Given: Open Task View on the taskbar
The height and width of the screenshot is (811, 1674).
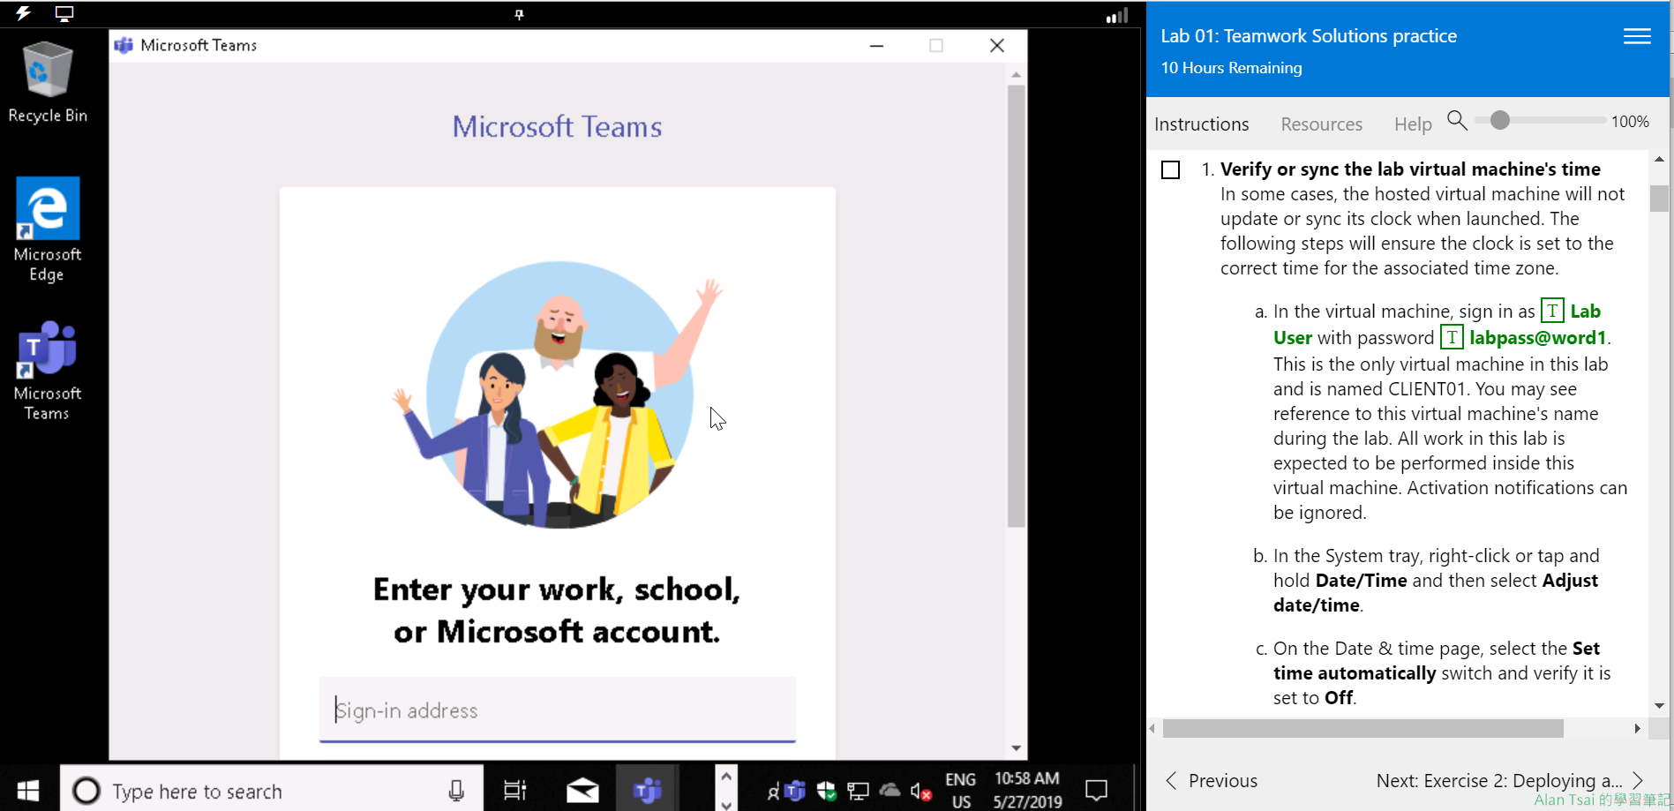Looking at the screenshot, I should point(514,790).
